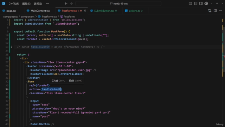The height and width of the screenshot is (127, 225).
Task: Click the placeholder text "What's on your mind?"
Action: (68, 109)
